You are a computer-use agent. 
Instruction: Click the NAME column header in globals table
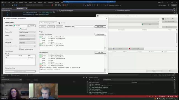tap(8, 56)
